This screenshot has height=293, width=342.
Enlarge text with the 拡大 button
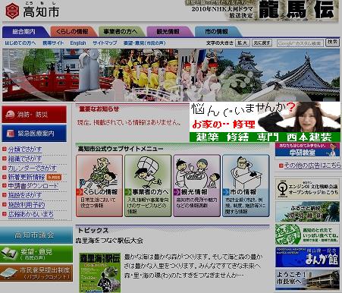(x=243, y=43)
